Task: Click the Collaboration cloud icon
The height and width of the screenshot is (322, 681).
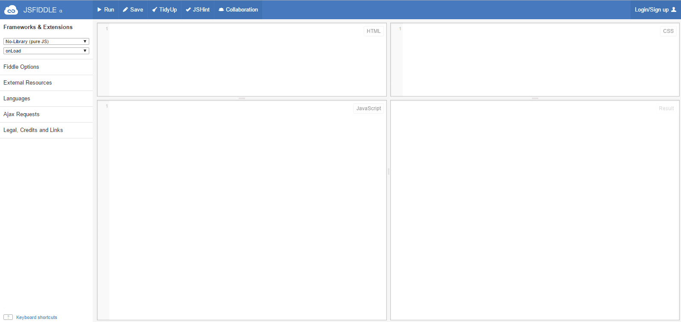Action: [221, 9]
